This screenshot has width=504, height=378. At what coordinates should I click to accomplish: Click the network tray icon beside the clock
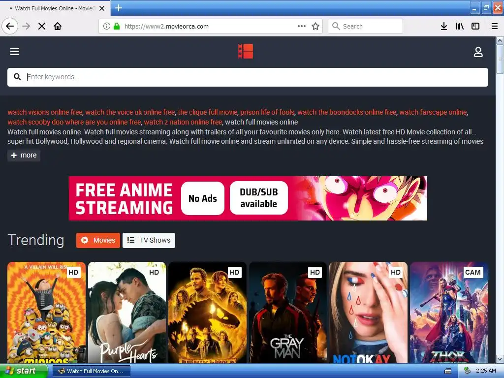[467, 371]
